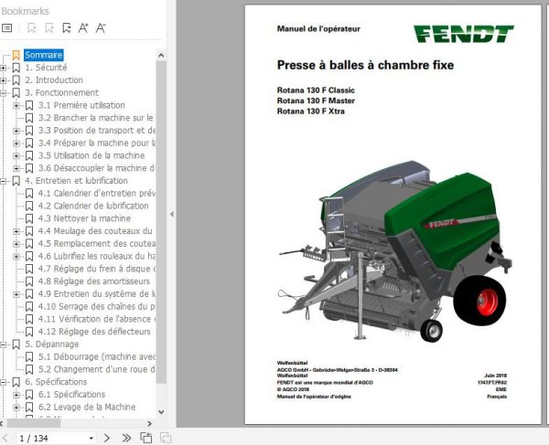Click the first greyed bookmark toolbar icon
549x445 pixels.
coord(32,28)
